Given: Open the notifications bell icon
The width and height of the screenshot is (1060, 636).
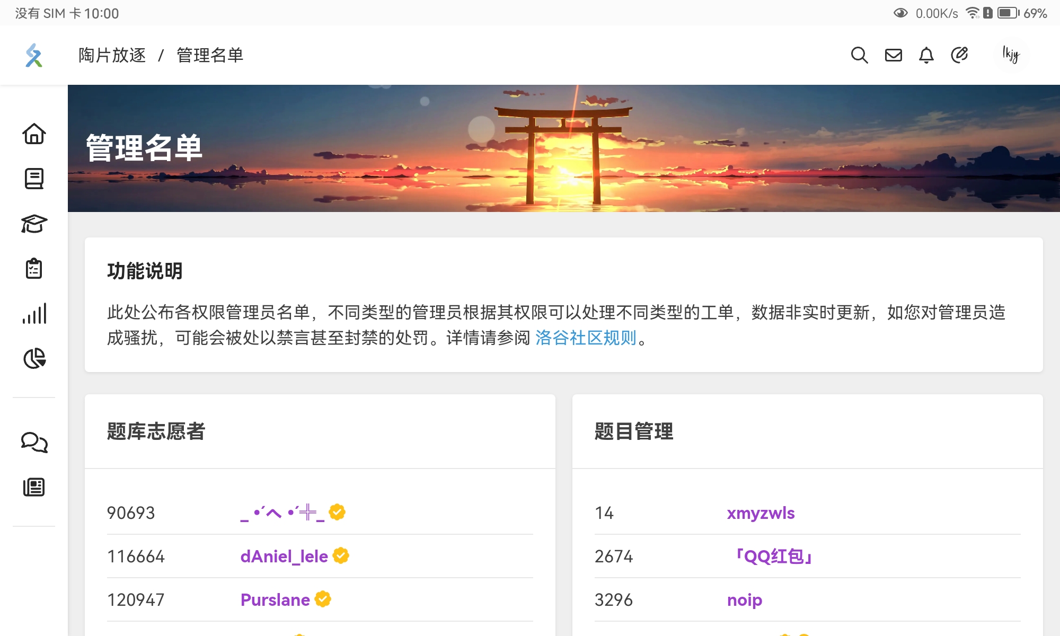Looking at the screenshot, I should click(926, 55).
